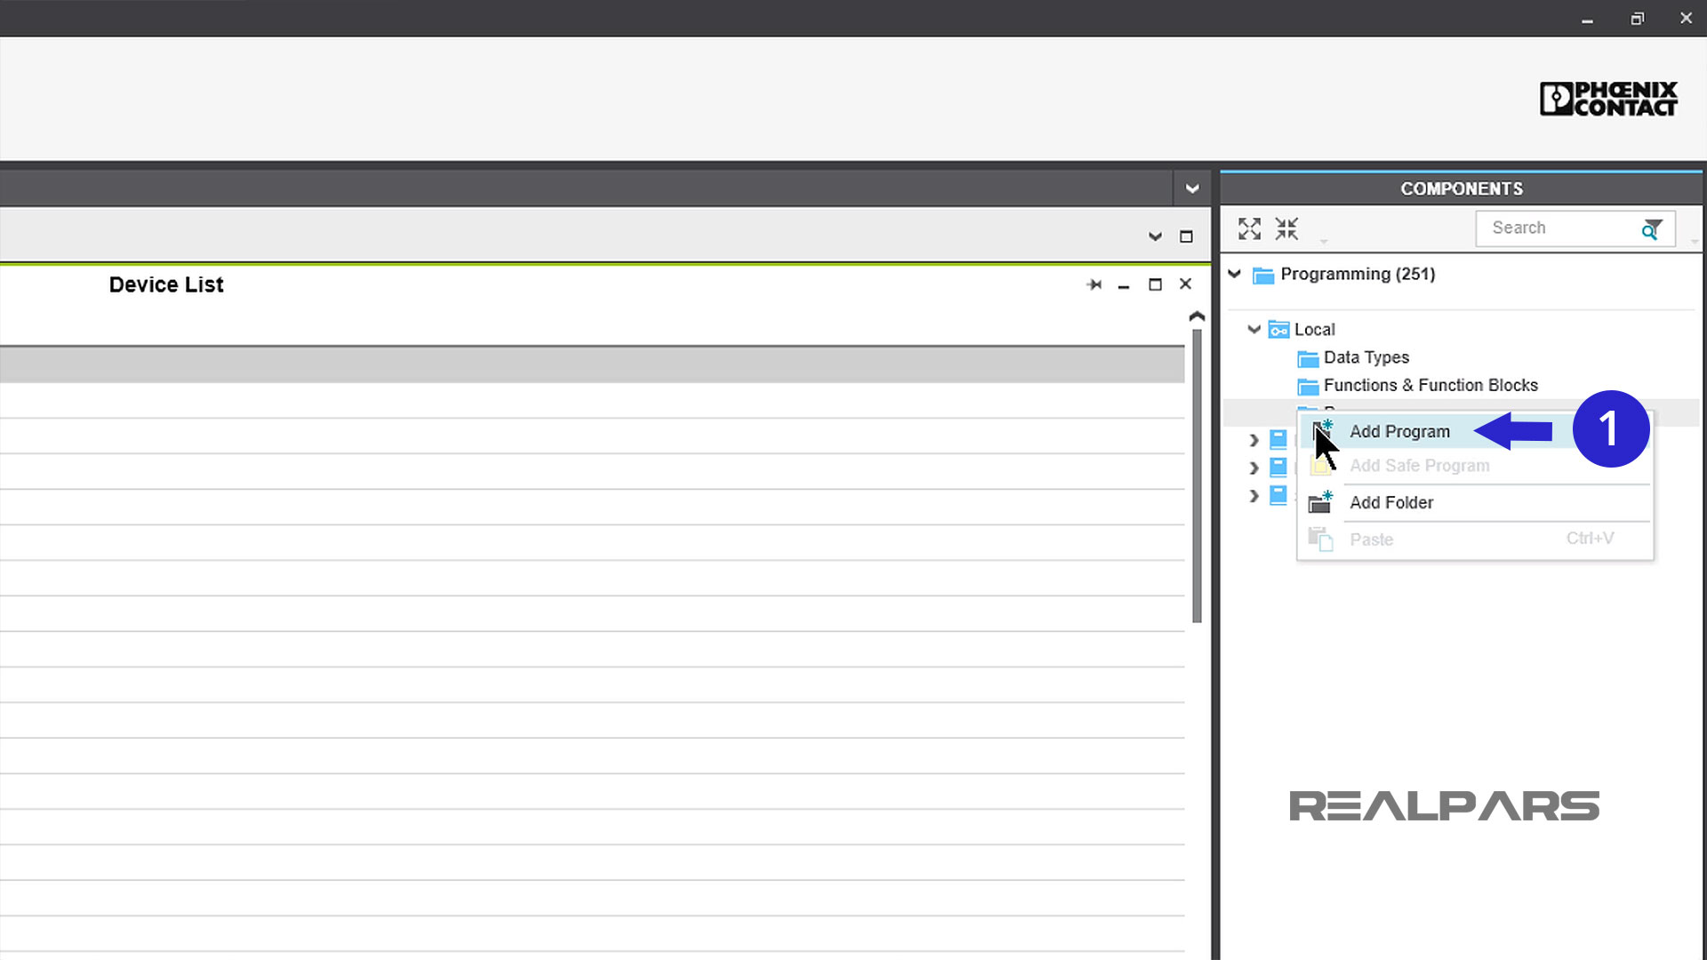Expand the Local node in tree
The height and width of the screenshot is (960, 1707).
(x=1254, y=330)
